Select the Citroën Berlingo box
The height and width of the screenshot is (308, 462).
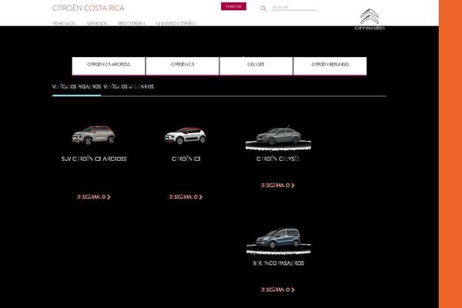point(330,66)
